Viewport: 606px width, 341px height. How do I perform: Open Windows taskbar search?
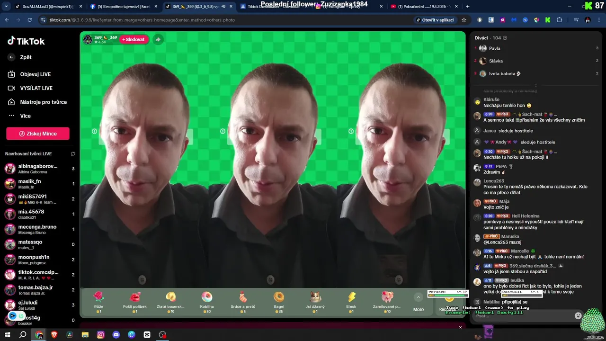tap(23, 335)
